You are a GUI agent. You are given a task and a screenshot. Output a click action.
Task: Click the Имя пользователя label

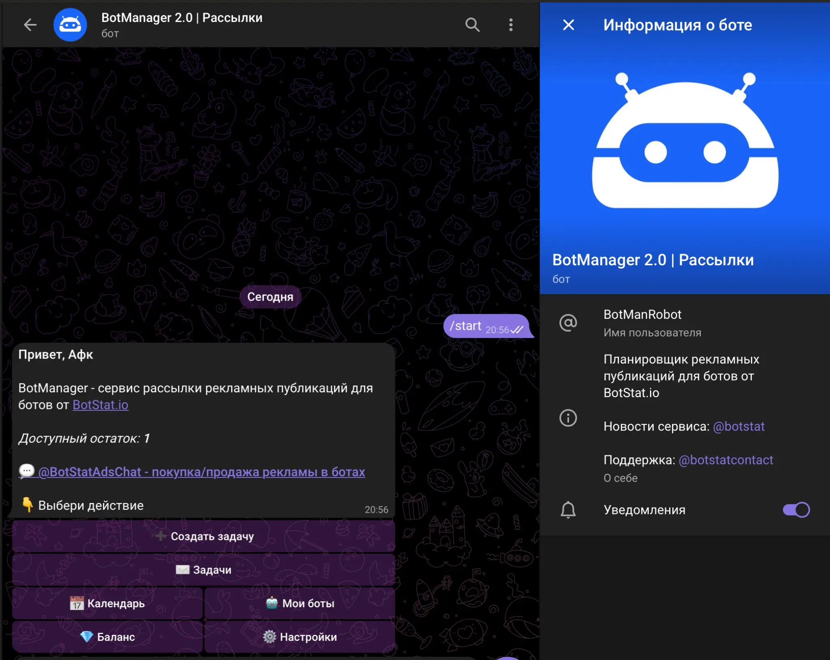(652, 333)
